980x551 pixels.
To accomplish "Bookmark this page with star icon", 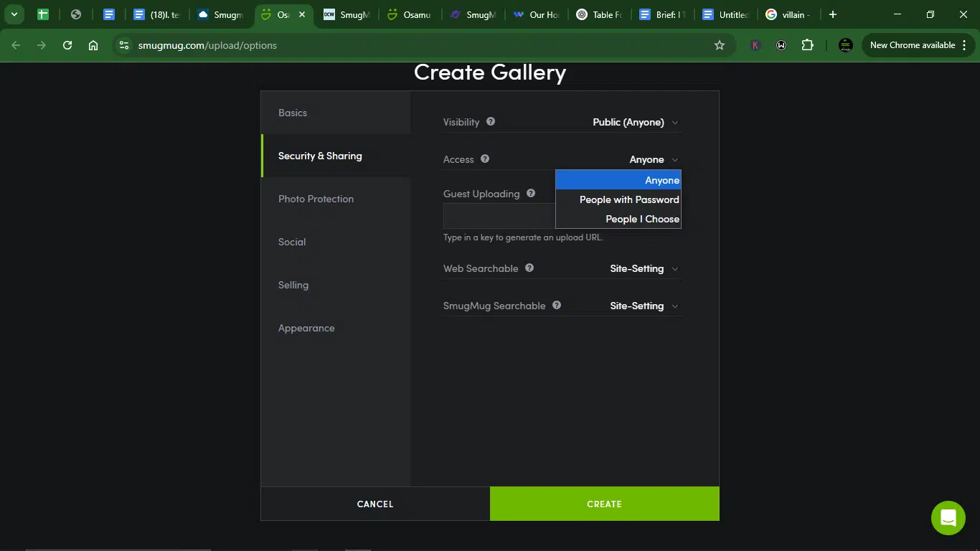I will 720,45.
